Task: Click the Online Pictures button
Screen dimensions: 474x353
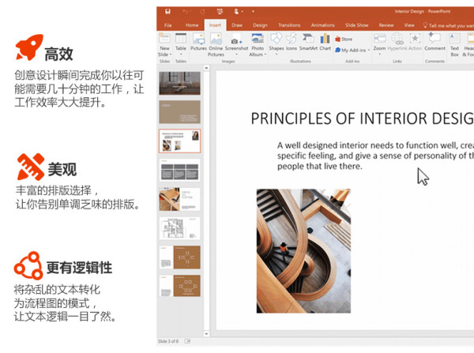Action: [x=216, y=44]
